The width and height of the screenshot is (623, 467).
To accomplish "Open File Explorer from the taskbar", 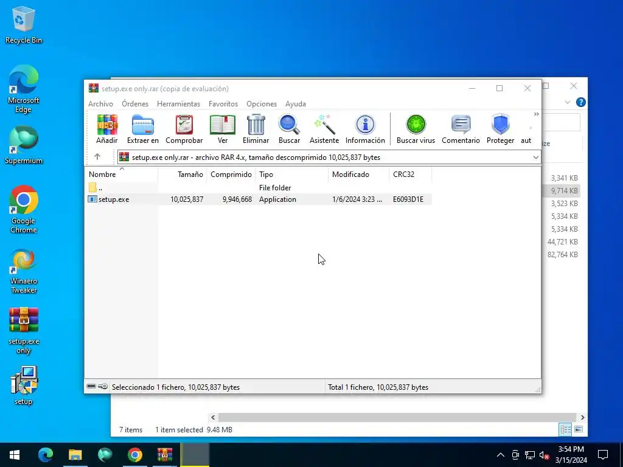I will point(75,455).
